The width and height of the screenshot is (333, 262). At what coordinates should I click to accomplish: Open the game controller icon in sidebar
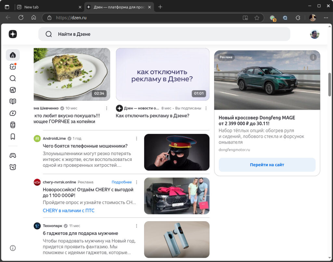(x=13, y=155)
